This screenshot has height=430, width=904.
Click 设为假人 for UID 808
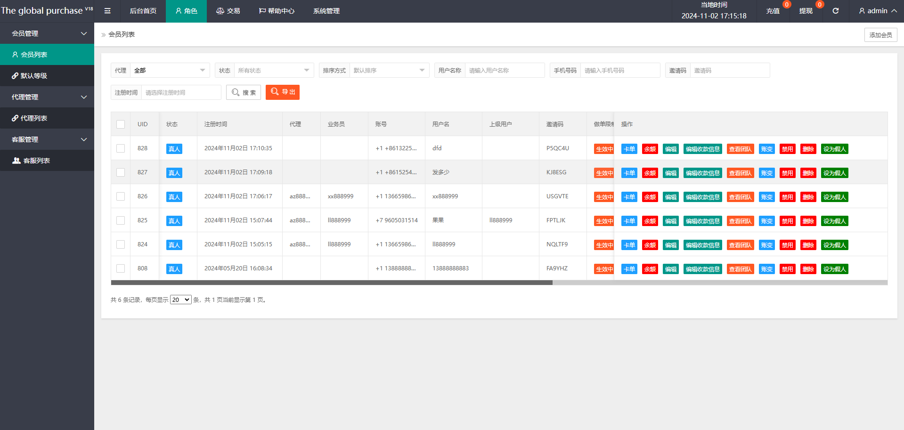point(834,269)
